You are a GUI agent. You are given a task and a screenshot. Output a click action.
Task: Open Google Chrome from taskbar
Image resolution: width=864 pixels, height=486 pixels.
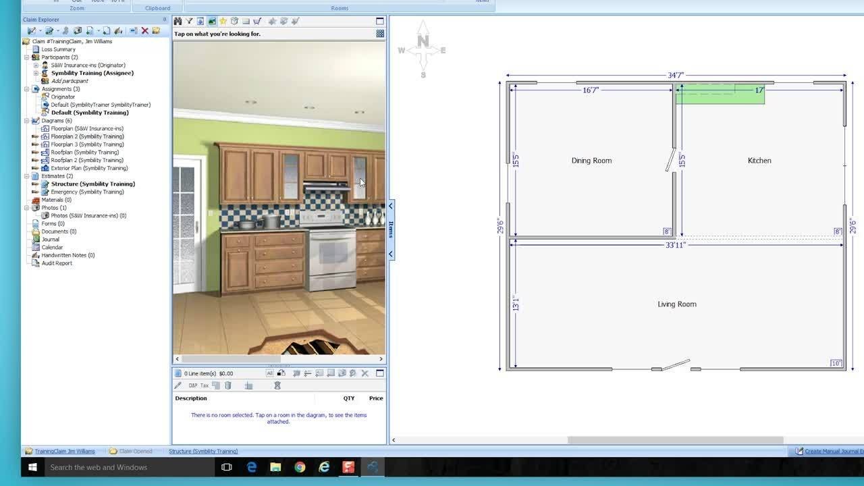(x=300, y=467)
